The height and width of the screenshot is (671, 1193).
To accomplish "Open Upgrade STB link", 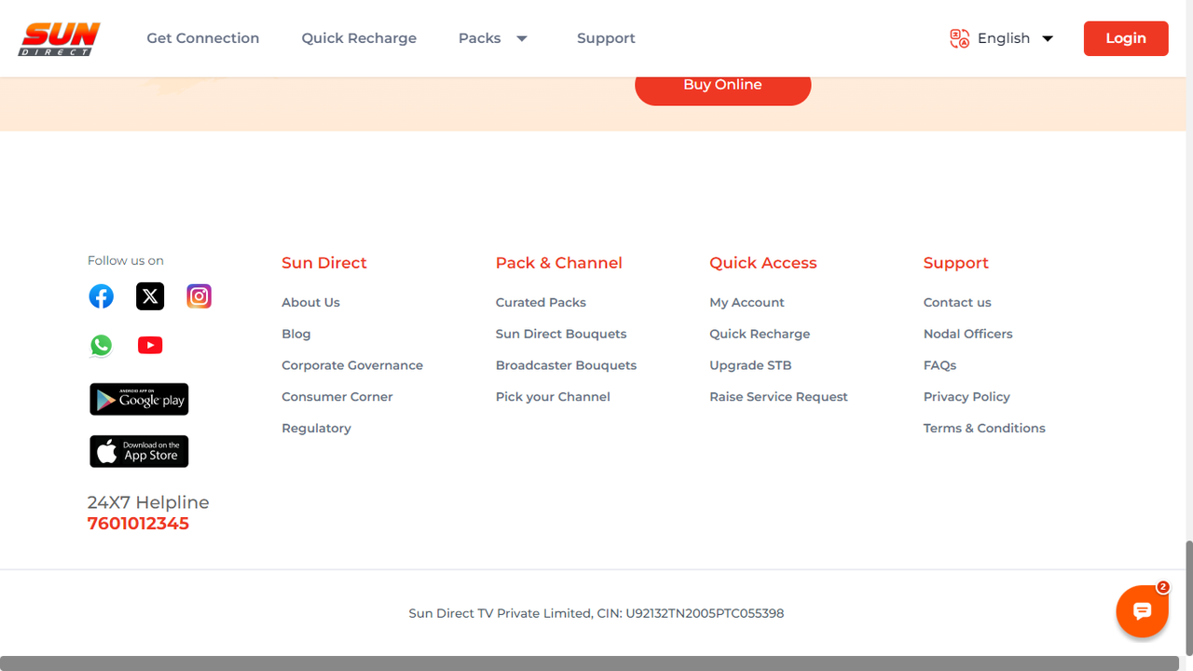I will [750, 365].
